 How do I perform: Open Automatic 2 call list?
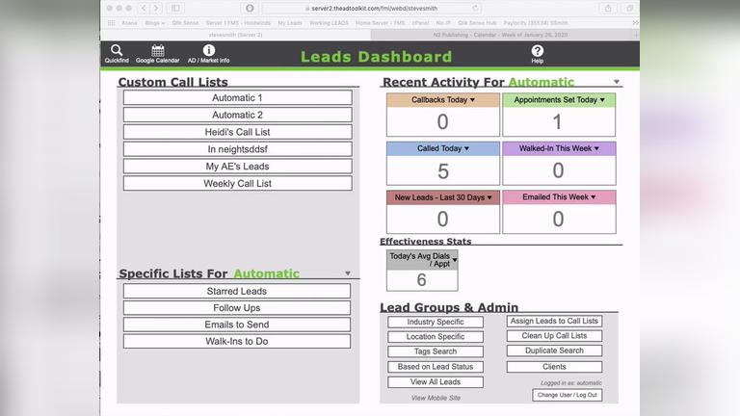(x=237, y=115)
